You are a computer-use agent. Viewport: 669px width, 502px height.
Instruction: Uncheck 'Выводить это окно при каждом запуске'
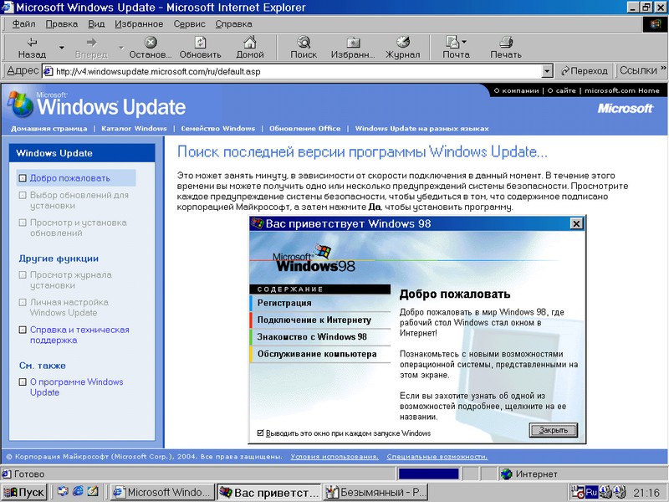(x=261, y=433)
